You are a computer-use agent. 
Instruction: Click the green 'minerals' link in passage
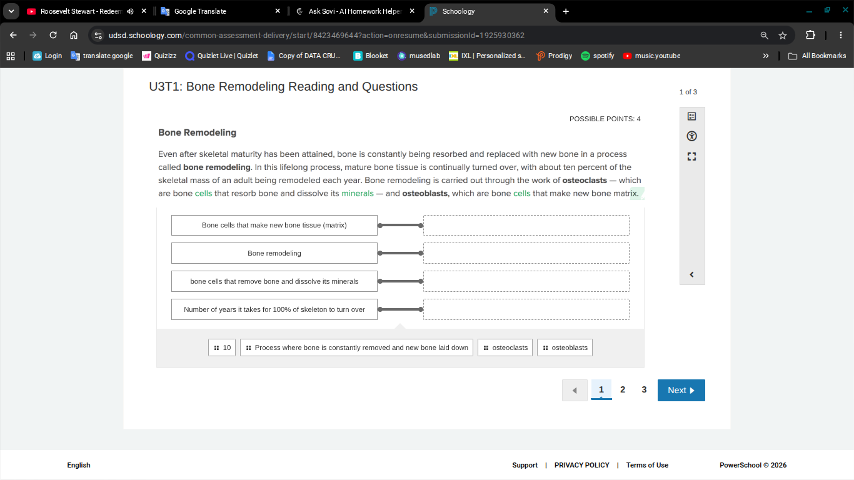pyautogui.click(x=358, y=193)
